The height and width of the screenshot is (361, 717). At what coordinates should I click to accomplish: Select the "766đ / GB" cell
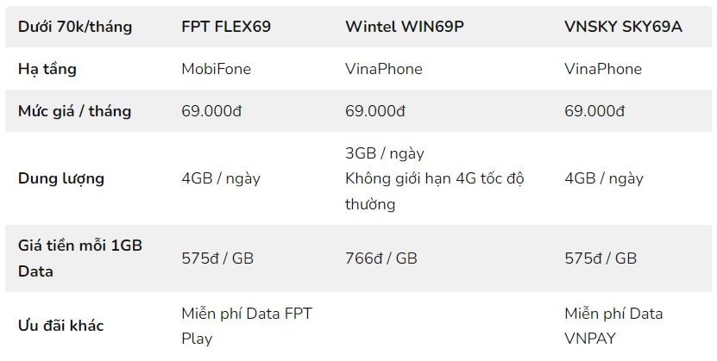pos(381,258)
